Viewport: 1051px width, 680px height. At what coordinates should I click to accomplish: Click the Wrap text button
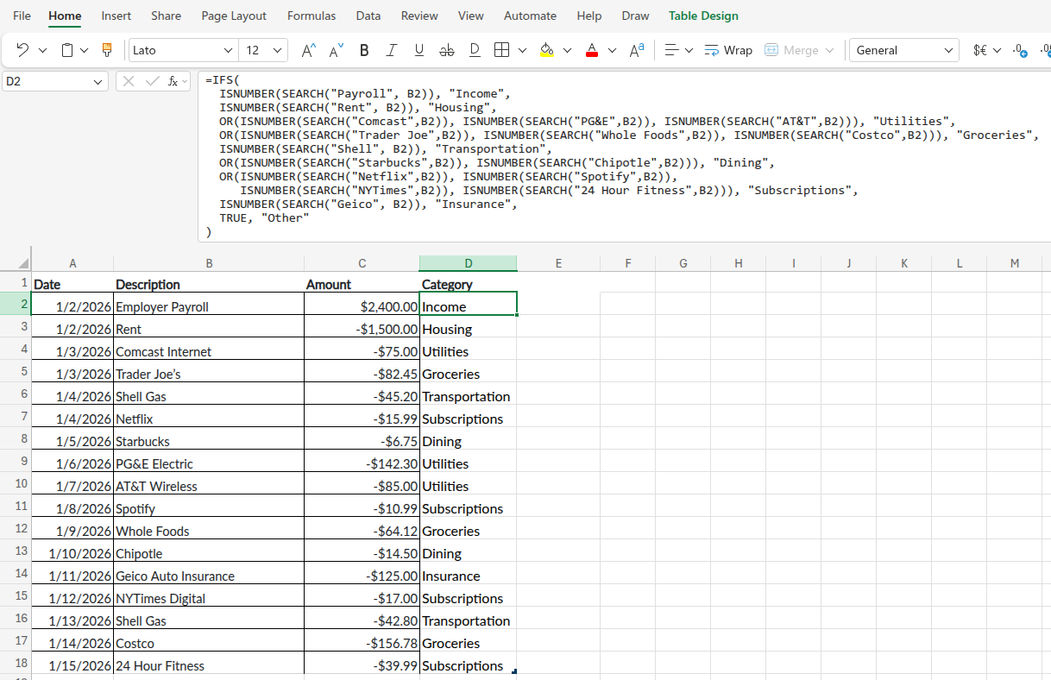coord(728,50)
